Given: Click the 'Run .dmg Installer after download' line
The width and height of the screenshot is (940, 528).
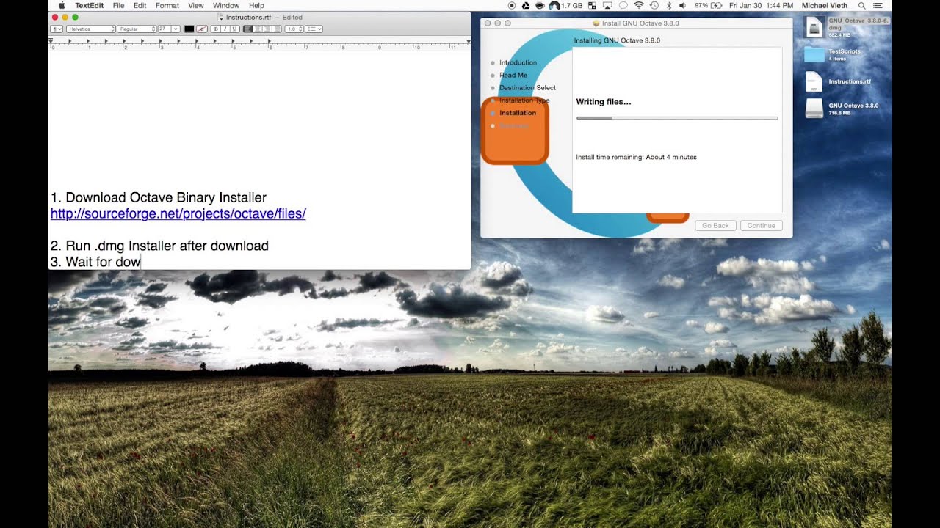Looking at the screenshot, I should click(x=159, y=246).
